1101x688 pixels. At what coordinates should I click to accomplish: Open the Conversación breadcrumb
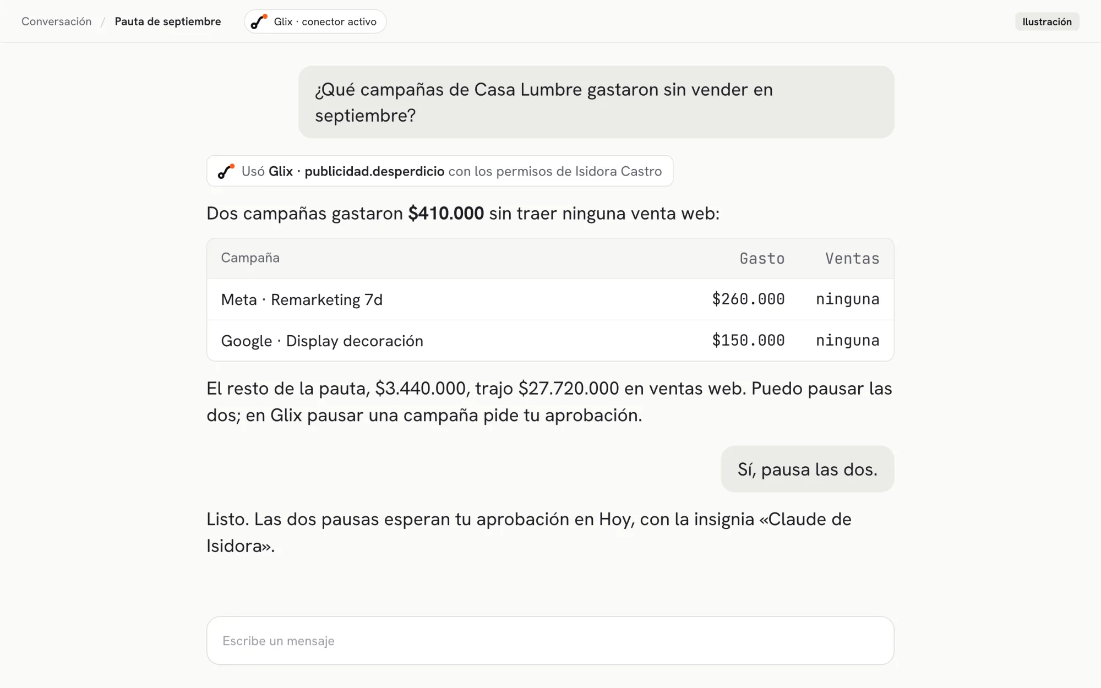tap(56, 21)
